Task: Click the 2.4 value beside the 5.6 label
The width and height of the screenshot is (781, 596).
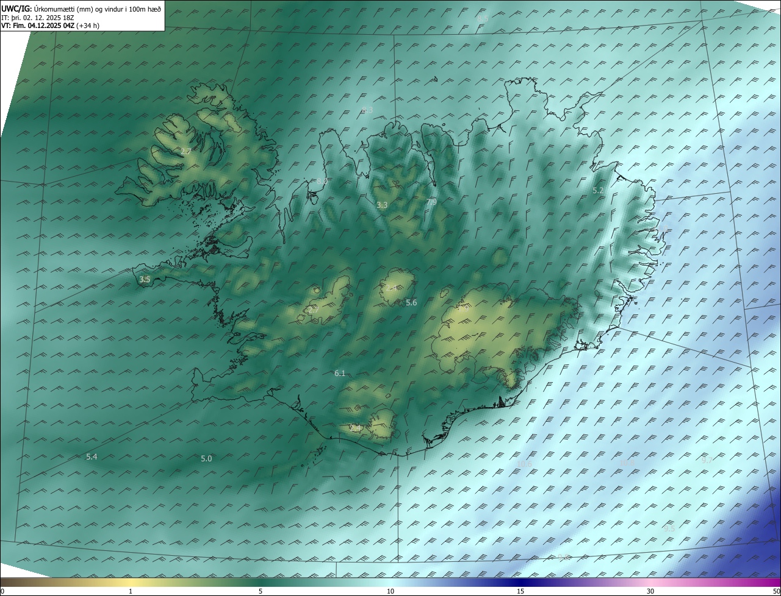Action: coord(391,288)
